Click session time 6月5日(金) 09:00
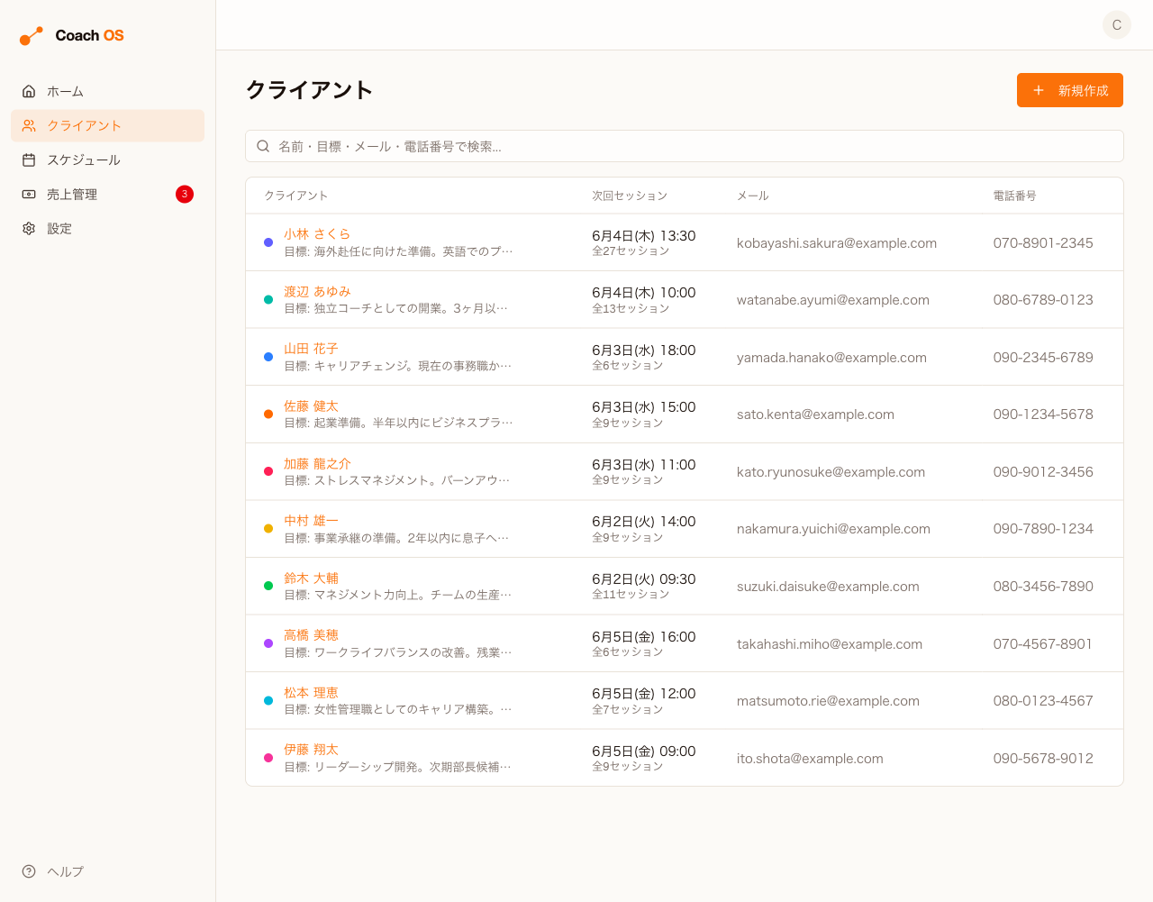1153x902 pixels. [644, 752]
